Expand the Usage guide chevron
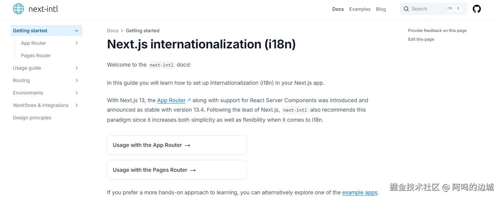The image size is (500, 198). [77, 68]
